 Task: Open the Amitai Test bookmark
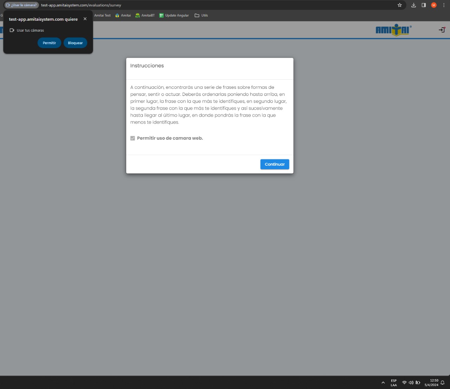pyautogui.click(x=102, y=15)
